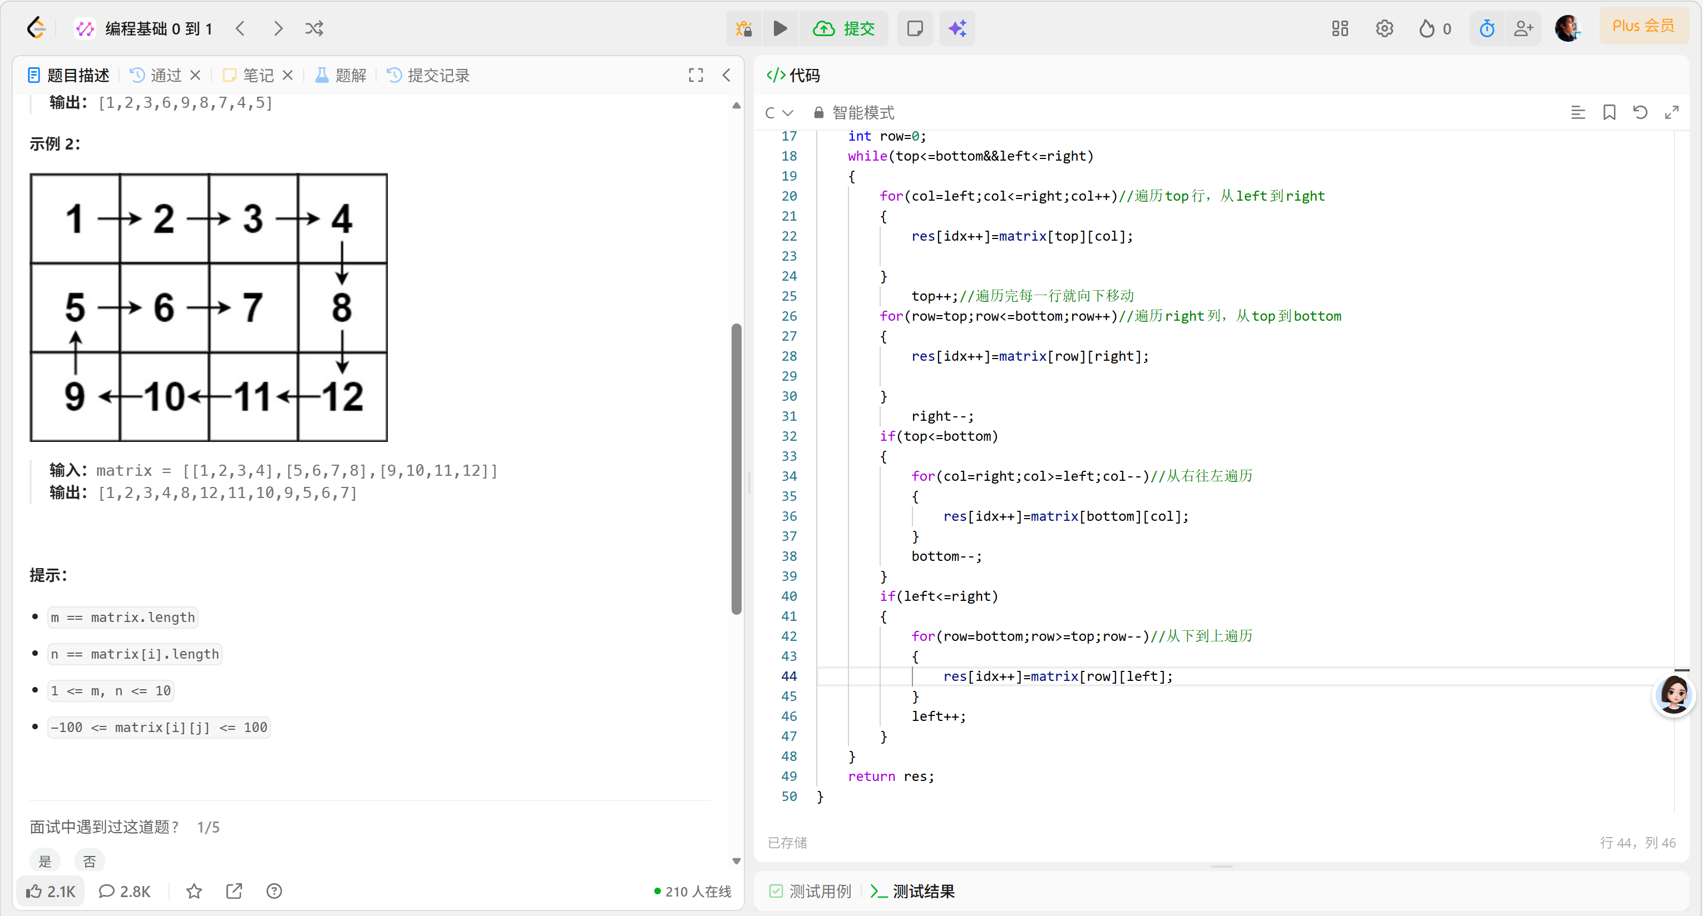Reset the code with the undo icon

point(1641,112)
